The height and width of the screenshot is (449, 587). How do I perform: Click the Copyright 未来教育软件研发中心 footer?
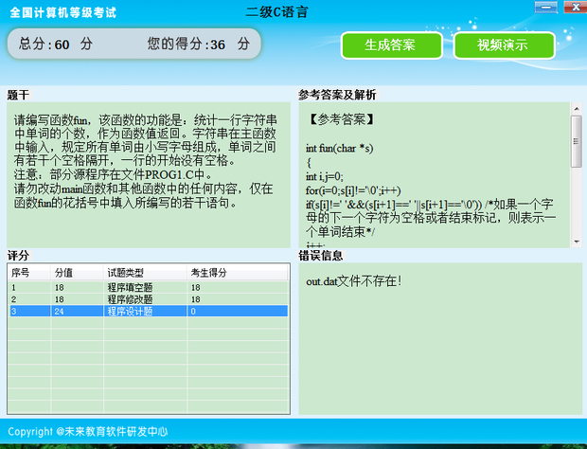click(x=88, y=432)
